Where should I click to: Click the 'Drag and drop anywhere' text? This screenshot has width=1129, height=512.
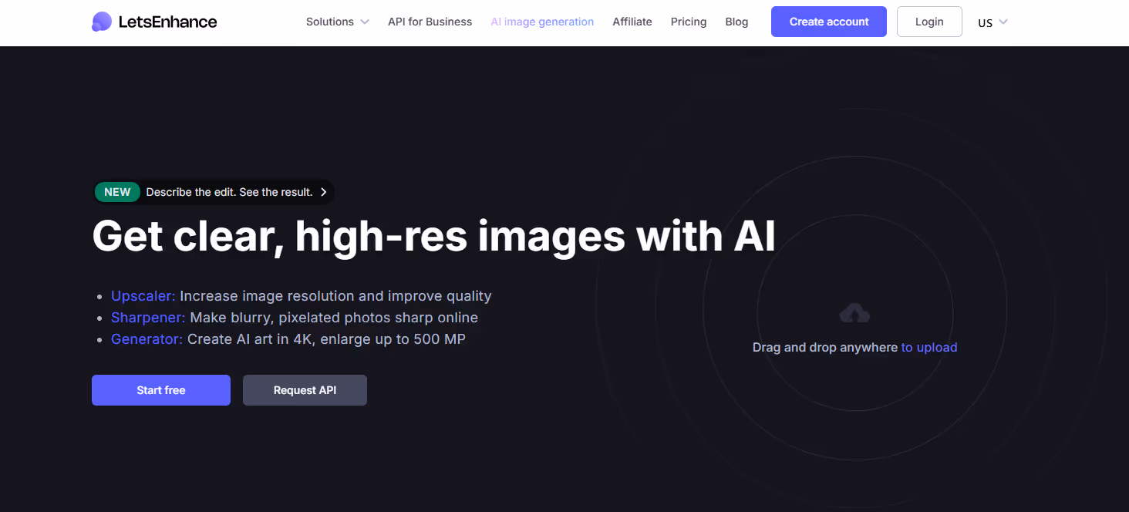pyautogui.click(x=825, y=348)
